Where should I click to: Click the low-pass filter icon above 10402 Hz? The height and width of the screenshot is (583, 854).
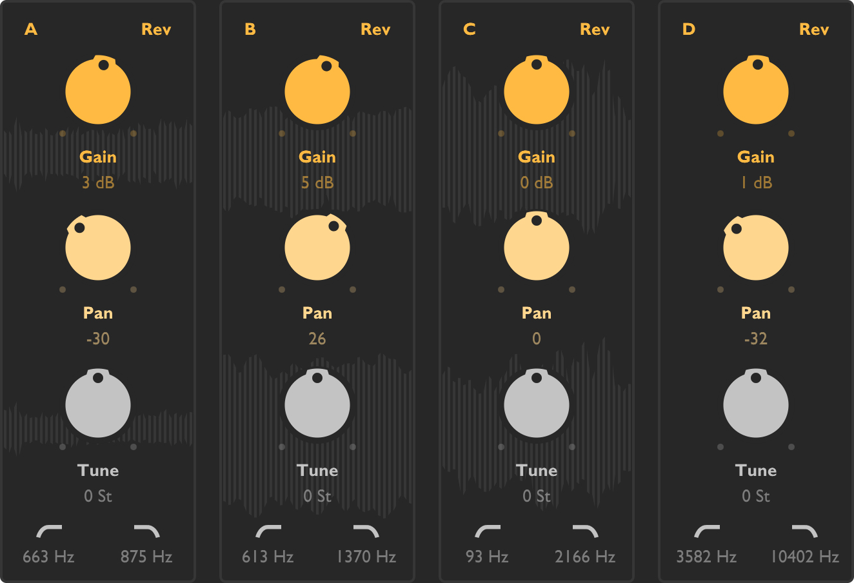[804, 531]
